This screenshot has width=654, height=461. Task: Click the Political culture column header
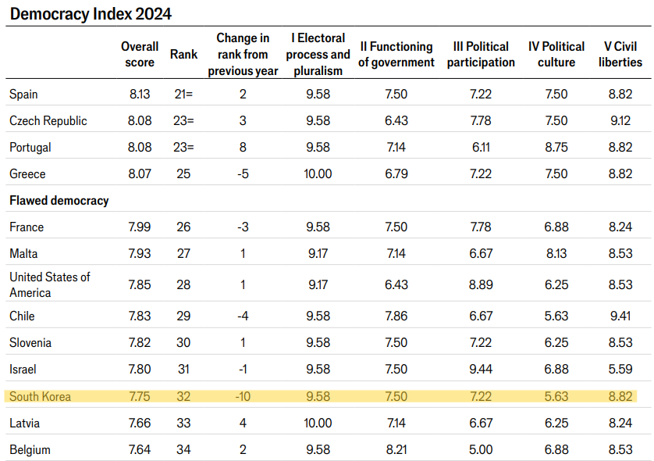coord(557,55)
